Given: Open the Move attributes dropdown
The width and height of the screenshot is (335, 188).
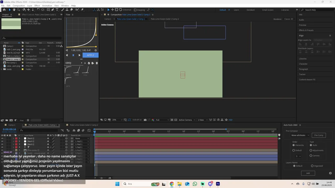Looking at the screenshot, I should coord(300,135).
